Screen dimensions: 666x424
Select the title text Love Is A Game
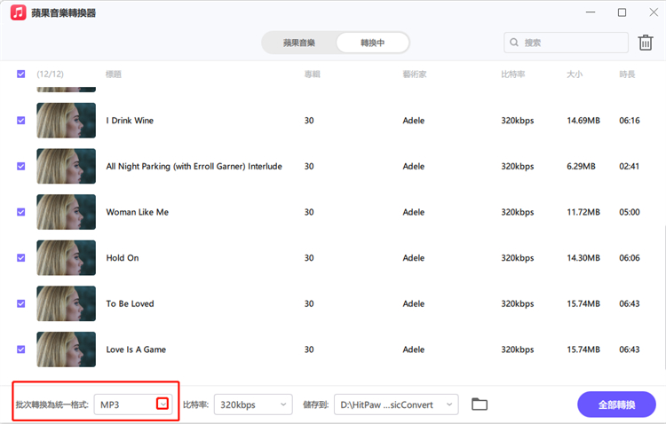pos(136,349)
